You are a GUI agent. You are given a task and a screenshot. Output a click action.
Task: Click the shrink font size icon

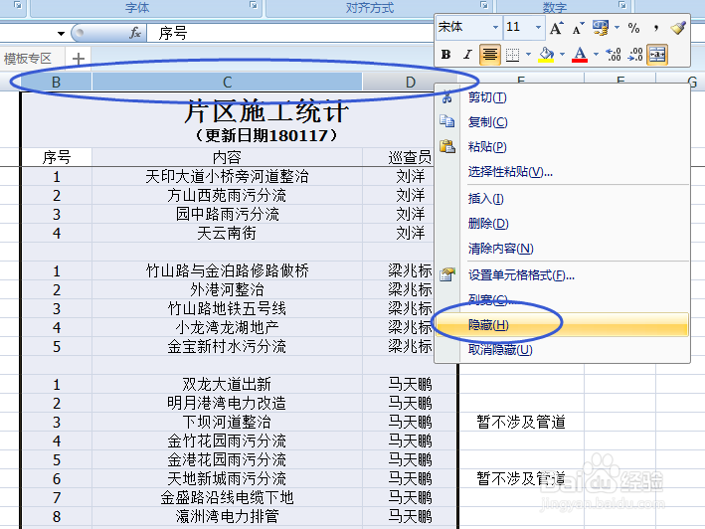[578, 28]
